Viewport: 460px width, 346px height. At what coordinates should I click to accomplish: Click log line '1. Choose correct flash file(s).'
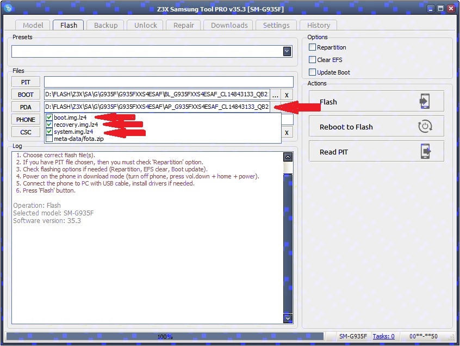point(55,155)
